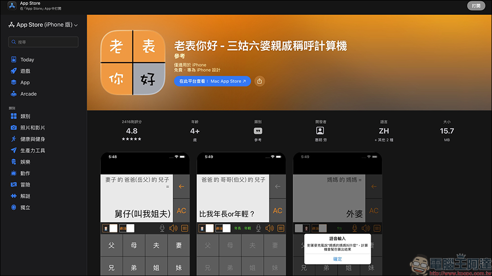The width and height of the screenshot is (492, 276).
Task: Click the back arrow in first screenshot
Action: 182,186
